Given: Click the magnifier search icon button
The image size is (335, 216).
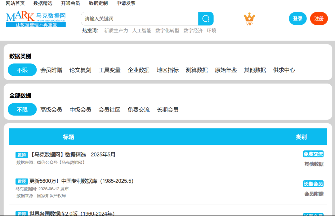Looking at the screenshot, I should tap(206, 19).
